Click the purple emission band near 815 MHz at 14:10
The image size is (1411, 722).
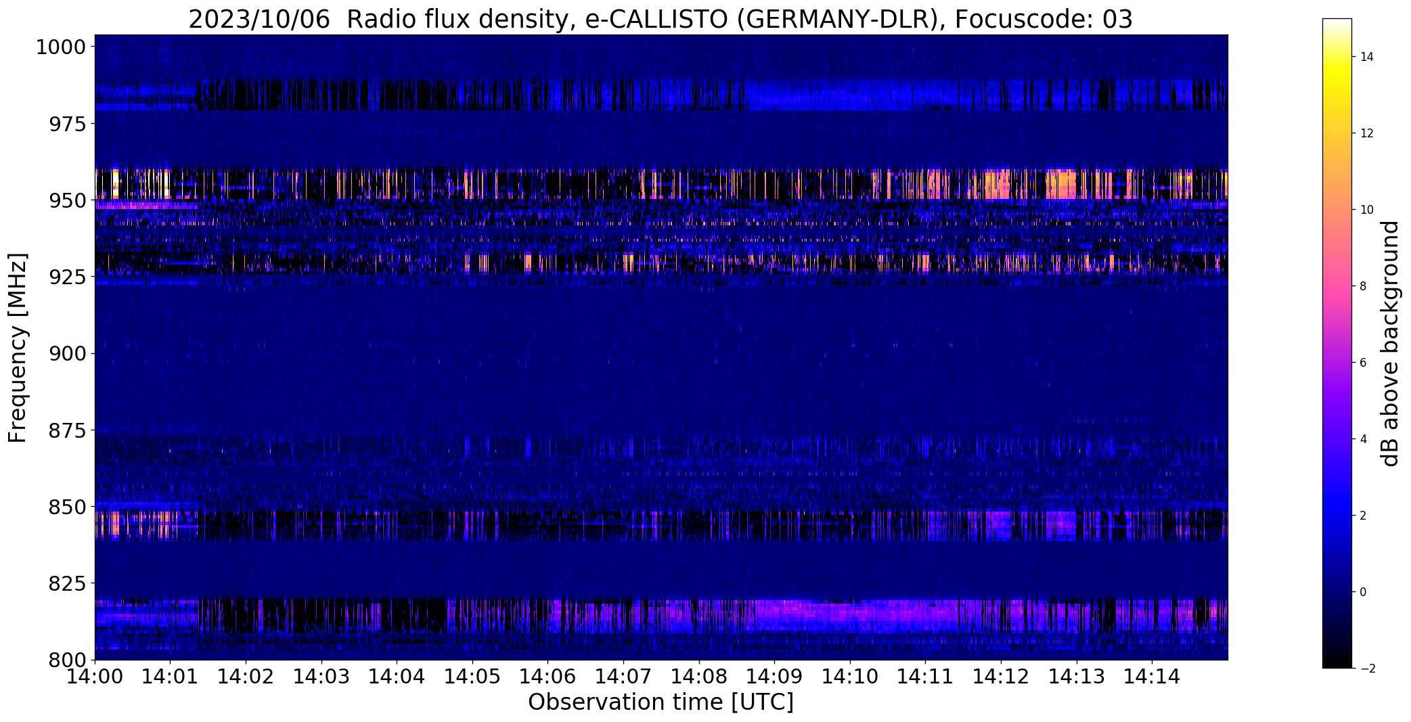tap(850, 613)
